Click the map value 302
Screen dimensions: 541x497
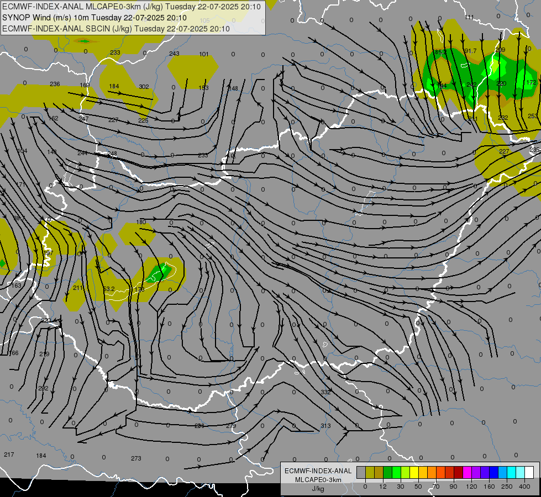144,87
